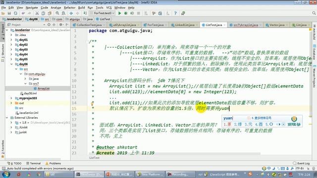Click the Paste icon in toolbar
The image size is (317, 178).
pyautogui.click(x=50, y=13)
